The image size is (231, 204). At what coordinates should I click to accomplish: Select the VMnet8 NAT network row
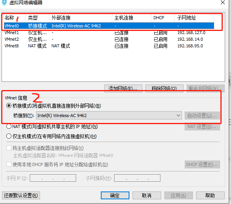tap(109, 46)
